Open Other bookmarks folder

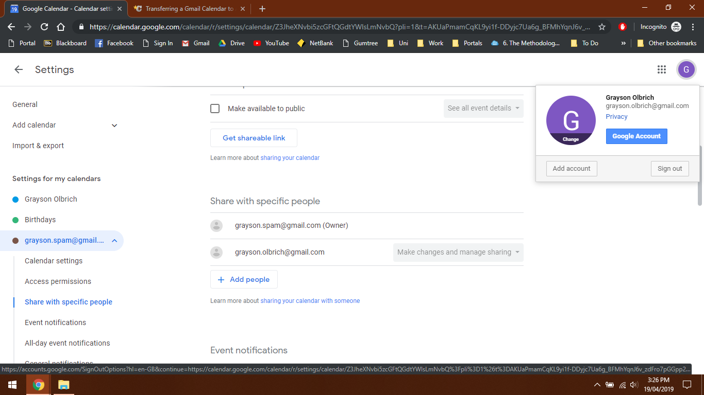(666, 43)
